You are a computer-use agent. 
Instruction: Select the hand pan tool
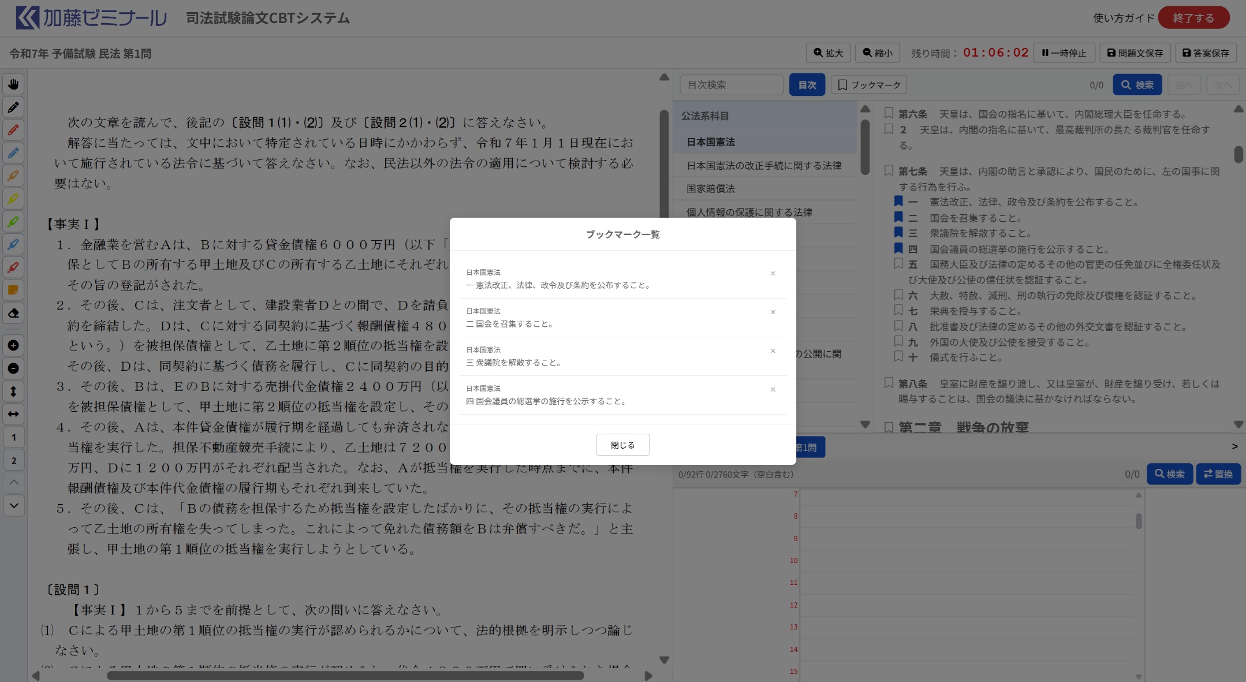[x=13, y=84]
